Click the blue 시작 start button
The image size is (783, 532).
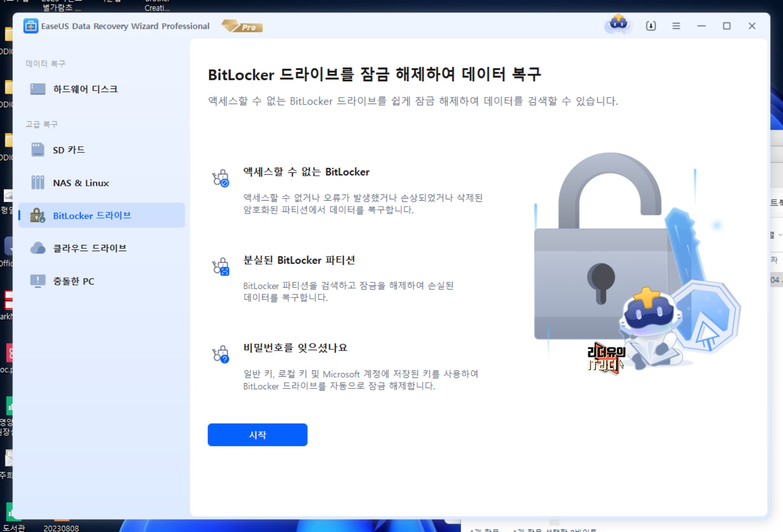point(257,435)
